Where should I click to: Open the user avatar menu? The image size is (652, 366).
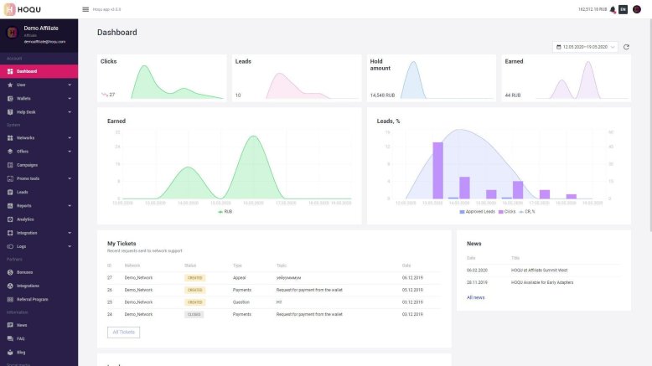[637, 9]
